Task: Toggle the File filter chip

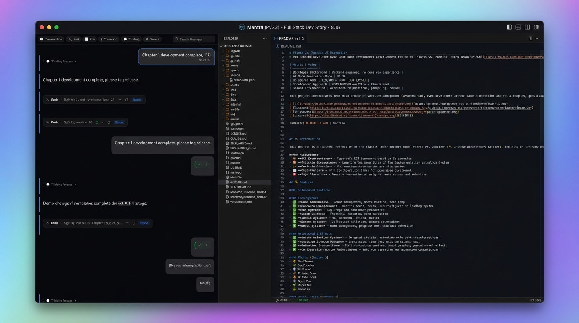Action: [x=90, y=39]
